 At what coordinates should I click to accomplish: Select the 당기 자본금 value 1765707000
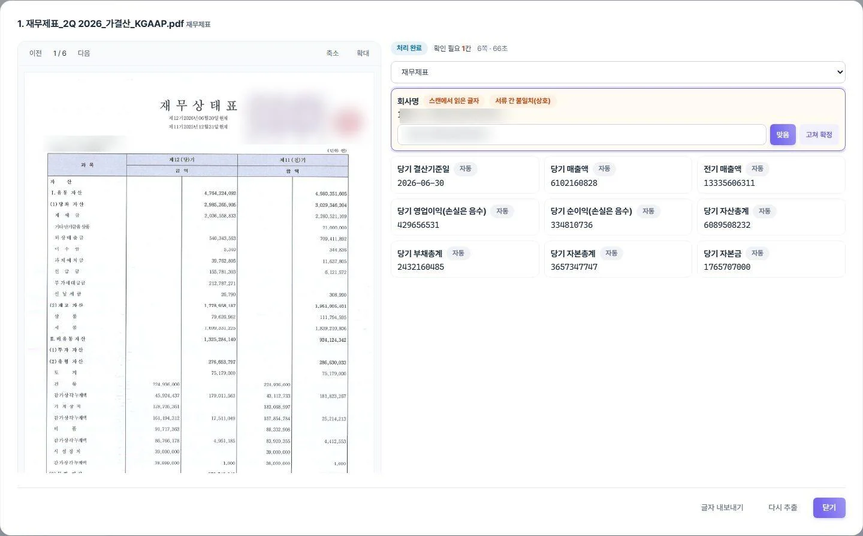[x=727, y=267]
